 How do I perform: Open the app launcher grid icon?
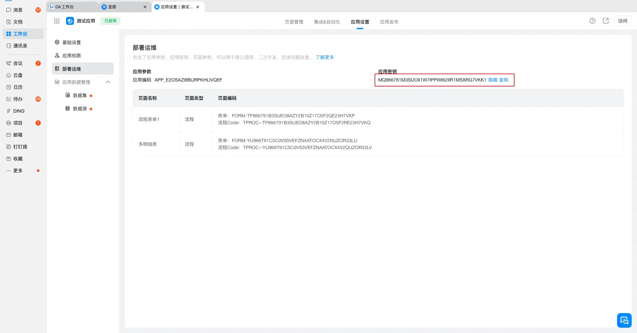[x=57, y=21]
